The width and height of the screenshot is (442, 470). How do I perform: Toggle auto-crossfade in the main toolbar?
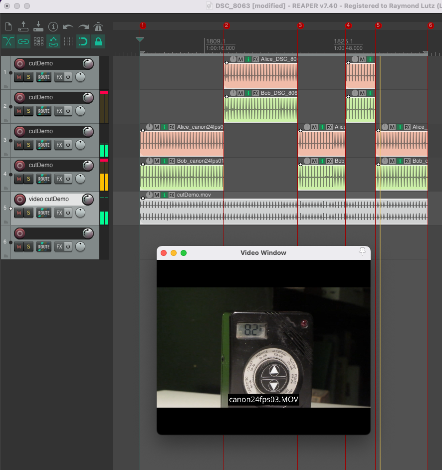pos(8,42)
